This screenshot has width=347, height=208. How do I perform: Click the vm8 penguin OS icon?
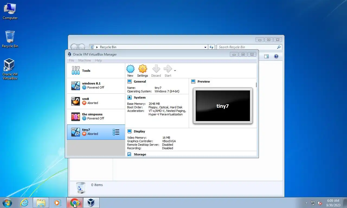click(x=76, y=101)
